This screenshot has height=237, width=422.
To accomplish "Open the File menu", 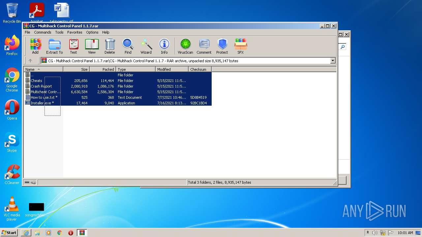I will 27,32.
